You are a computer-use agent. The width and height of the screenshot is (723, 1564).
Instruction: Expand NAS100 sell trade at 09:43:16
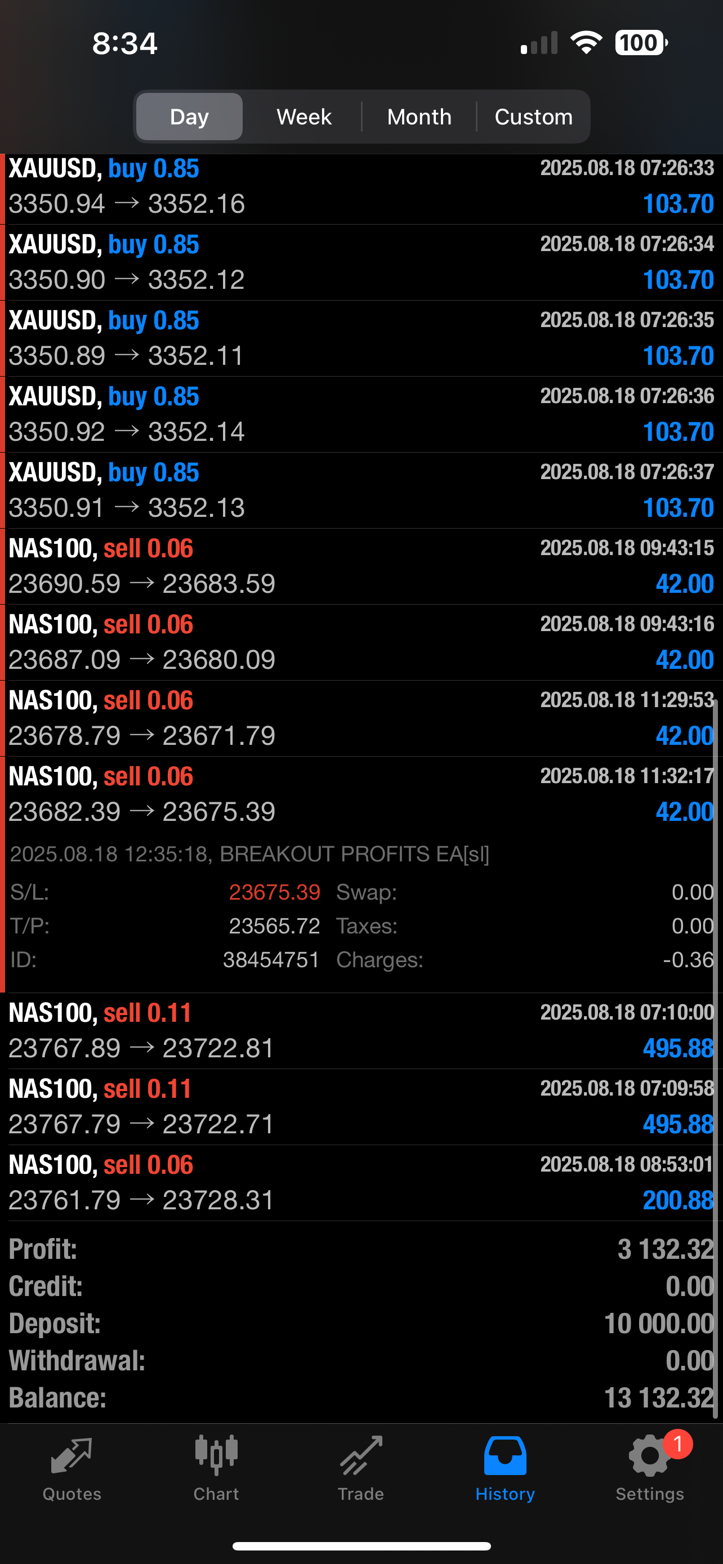point(361,642)
